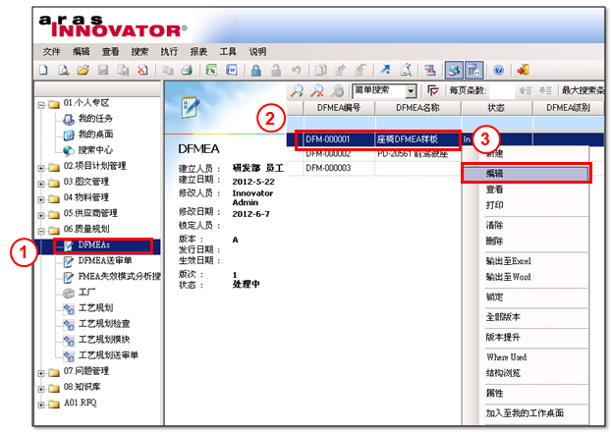Choose 加入至我的工作桌面 in context menu

click(526, 413)
